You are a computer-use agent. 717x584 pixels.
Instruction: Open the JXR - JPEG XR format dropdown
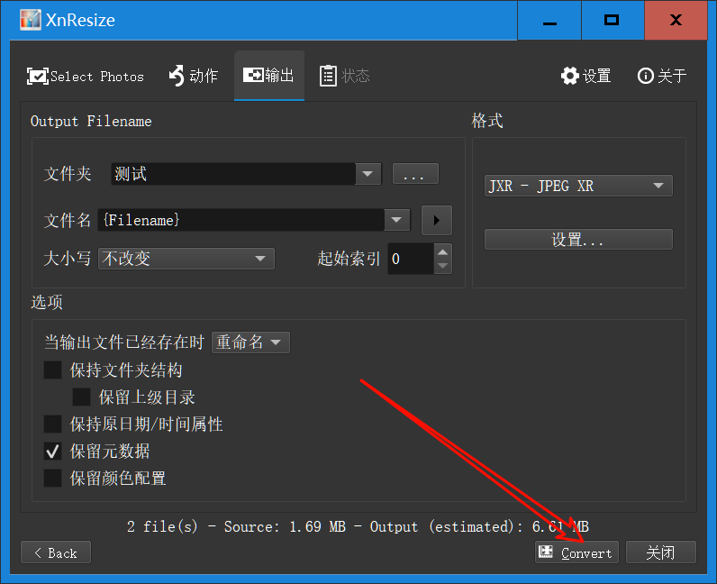578,186
